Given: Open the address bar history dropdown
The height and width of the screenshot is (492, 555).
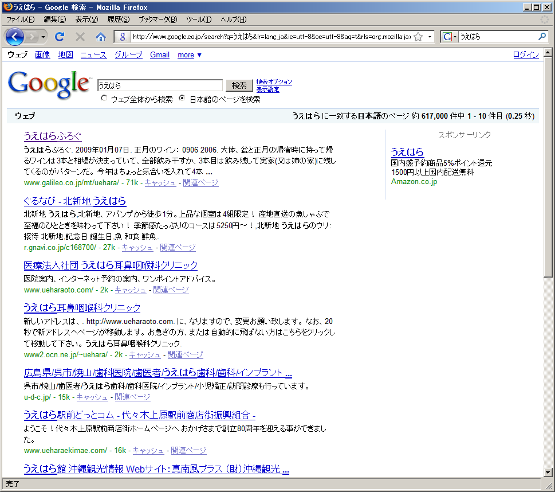Looking at the screenshot, I should (x=430, y=37).
